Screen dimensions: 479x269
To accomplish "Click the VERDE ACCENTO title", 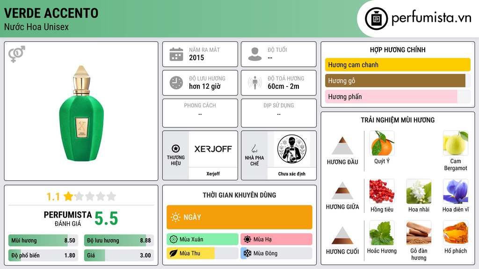I will pyautogui.click(x=51, y=13).
